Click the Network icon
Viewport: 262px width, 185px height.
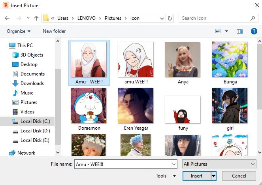pos(12,153)
